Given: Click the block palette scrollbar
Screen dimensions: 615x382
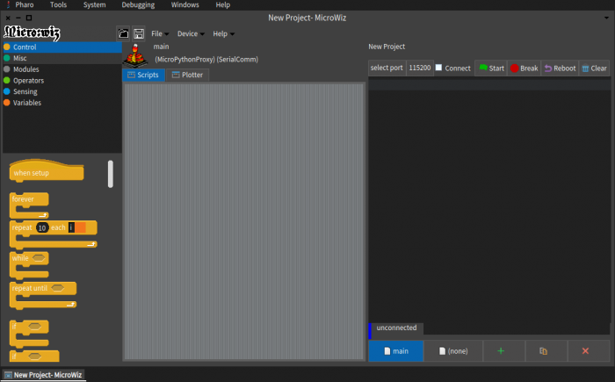Looking at the screenshot, I should [111, 174].
